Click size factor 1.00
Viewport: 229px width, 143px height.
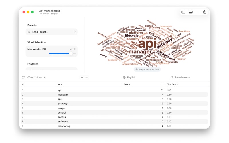[x=169, y=90]
